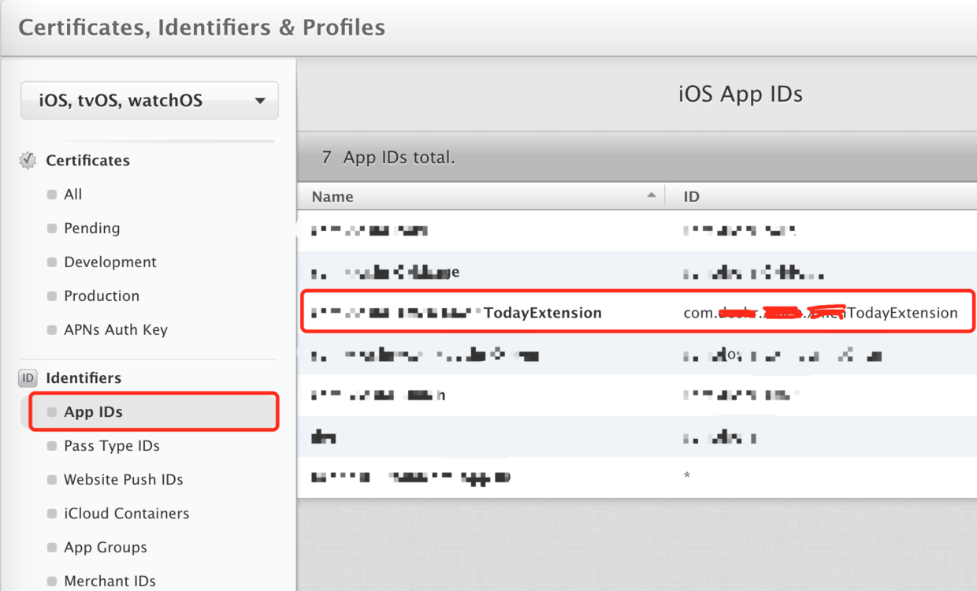Open APNs Auth Key section
The image size is (977, 591).
point(116,330)
